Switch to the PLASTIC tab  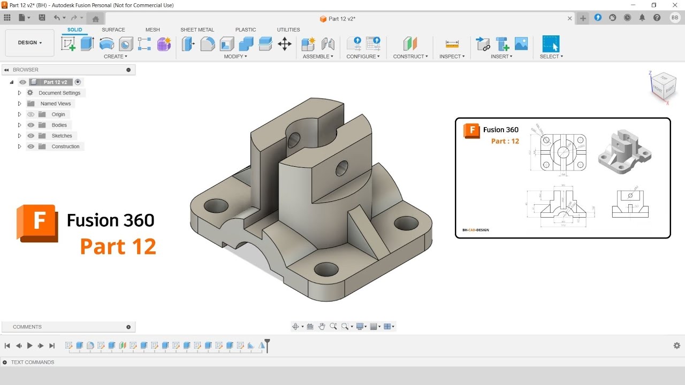pos(246,30)
